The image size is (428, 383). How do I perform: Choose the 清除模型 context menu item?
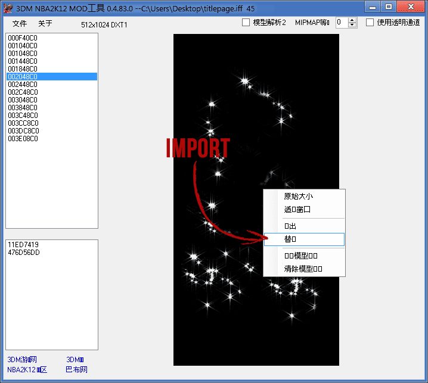[304, 269]
